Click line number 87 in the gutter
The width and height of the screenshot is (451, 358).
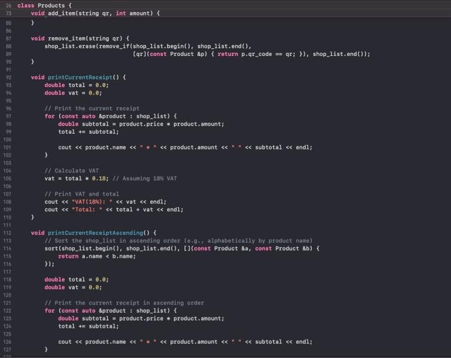[8, 39]
